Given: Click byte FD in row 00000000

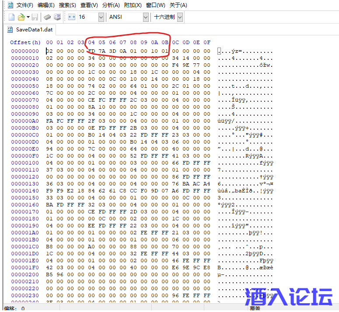Looking at the screenshot, I should (91, 51).
